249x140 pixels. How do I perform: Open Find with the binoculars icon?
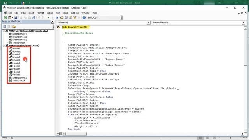[x=34, y=17]
